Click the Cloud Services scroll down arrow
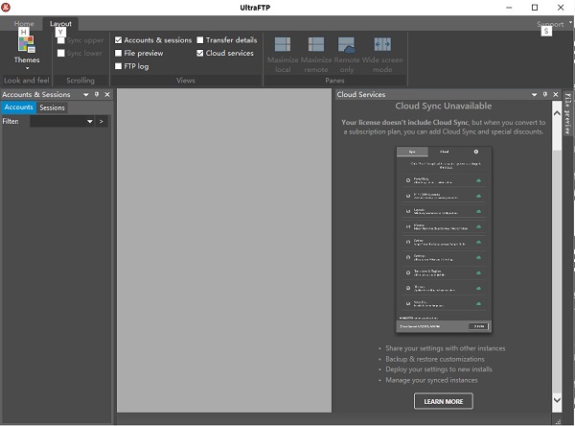Image resolution: width=575 pixels, height=426 pixels. (x=557, y=400)
